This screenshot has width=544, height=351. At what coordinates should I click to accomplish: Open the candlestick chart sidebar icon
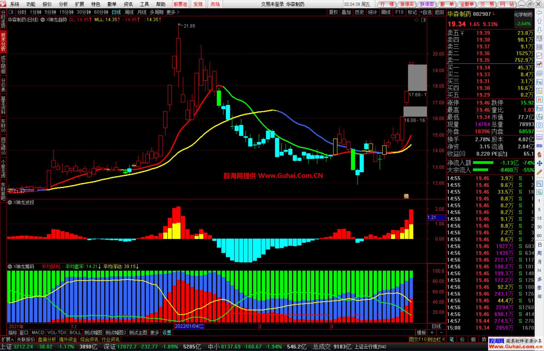[539, 64]
